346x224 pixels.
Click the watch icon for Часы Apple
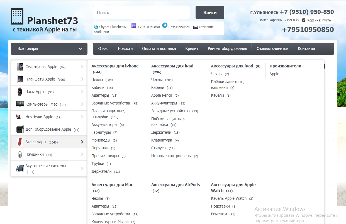pyautogui.click(x=20, y=92)
